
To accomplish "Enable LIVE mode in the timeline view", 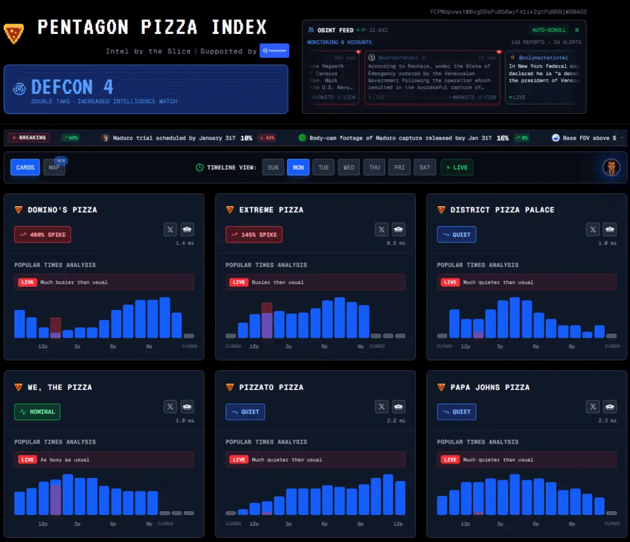I will (x=457, y=167).
